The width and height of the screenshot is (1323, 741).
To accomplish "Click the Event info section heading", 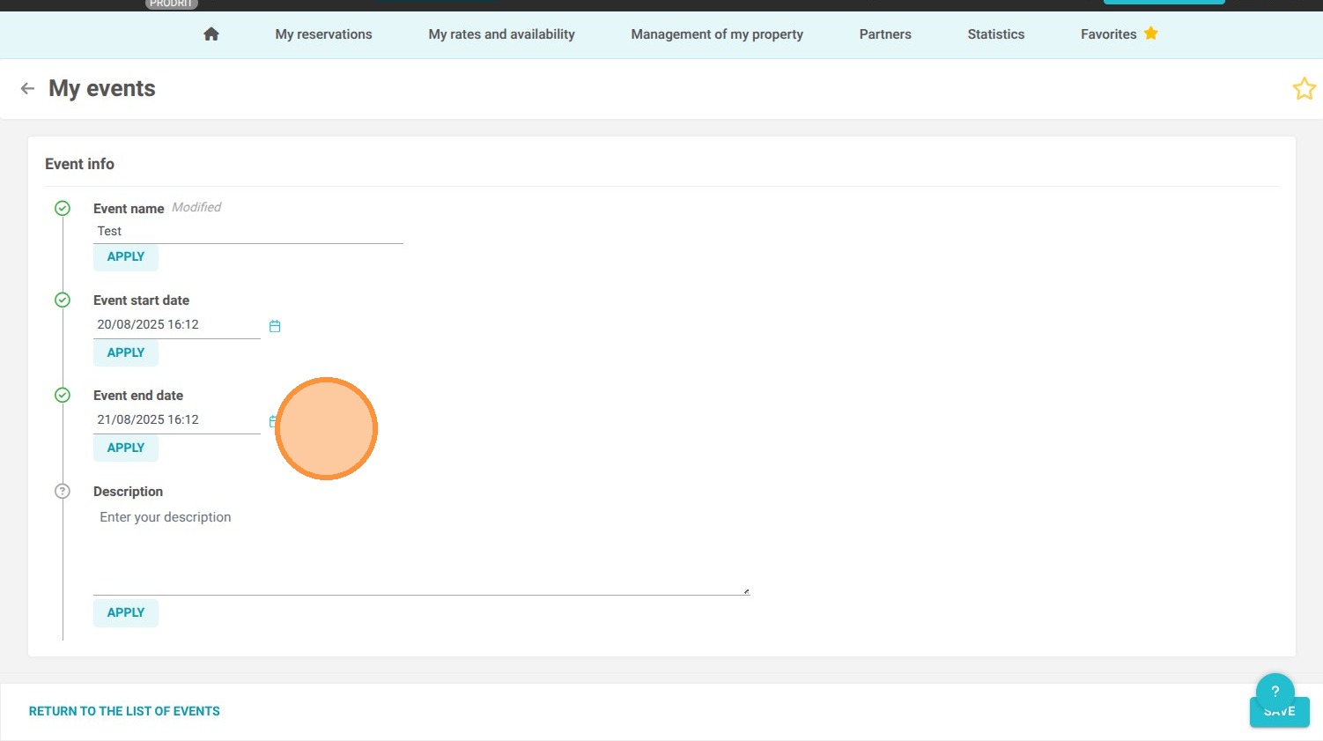I will [x=79, y=164].
